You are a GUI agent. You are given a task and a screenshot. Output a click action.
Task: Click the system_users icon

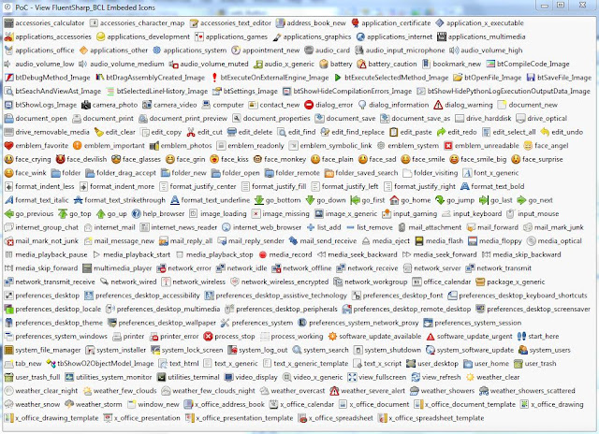523,350
